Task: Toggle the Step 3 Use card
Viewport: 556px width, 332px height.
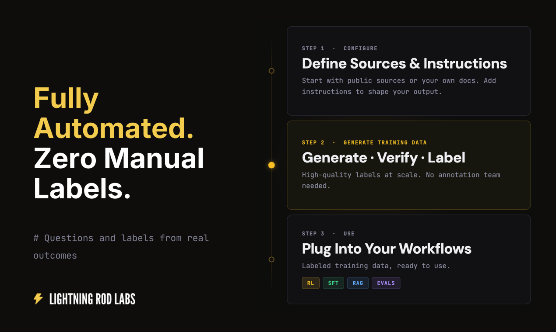Action: pyautogui.click(x=408, y=259)
